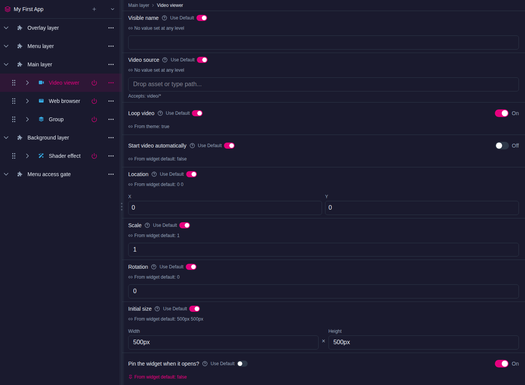The image size is (525, 385).
Task: Show help for Pin the widget option
Action: coord(205,364)
